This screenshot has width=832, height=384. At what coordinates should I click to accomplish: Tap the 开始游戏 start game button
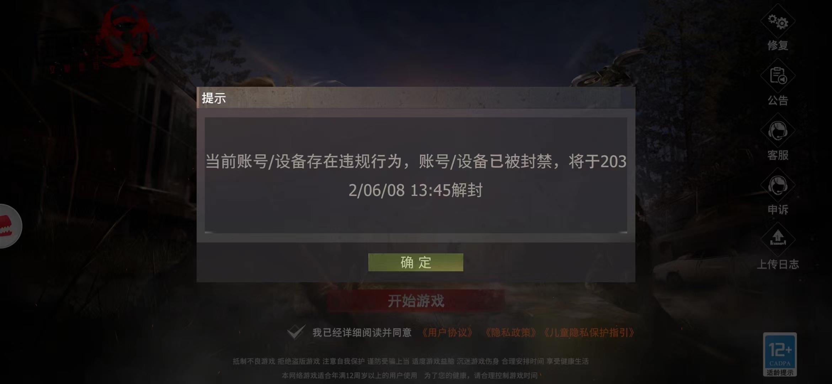416,301
